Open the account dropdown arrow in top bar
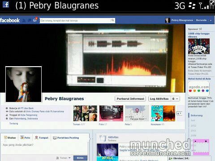 [211, 20]
